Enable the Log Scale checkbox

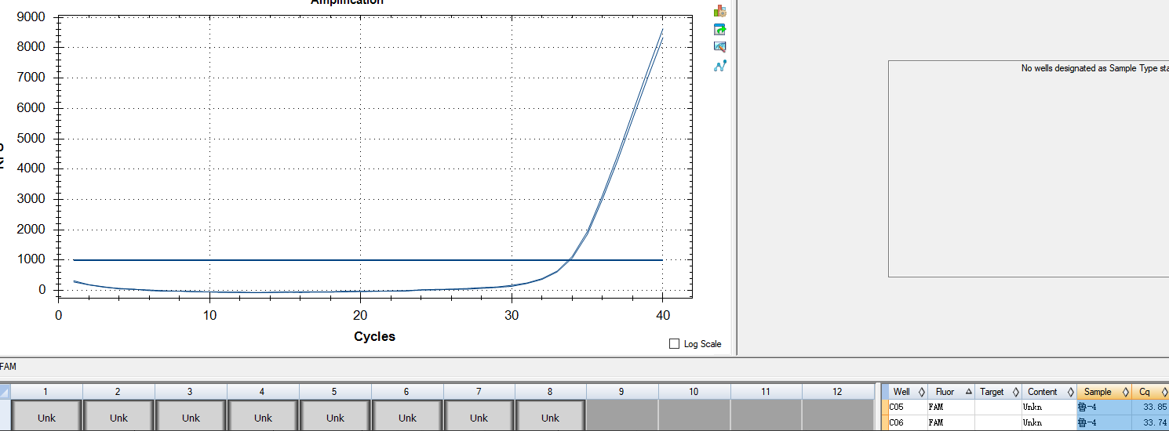coord(674,344)
